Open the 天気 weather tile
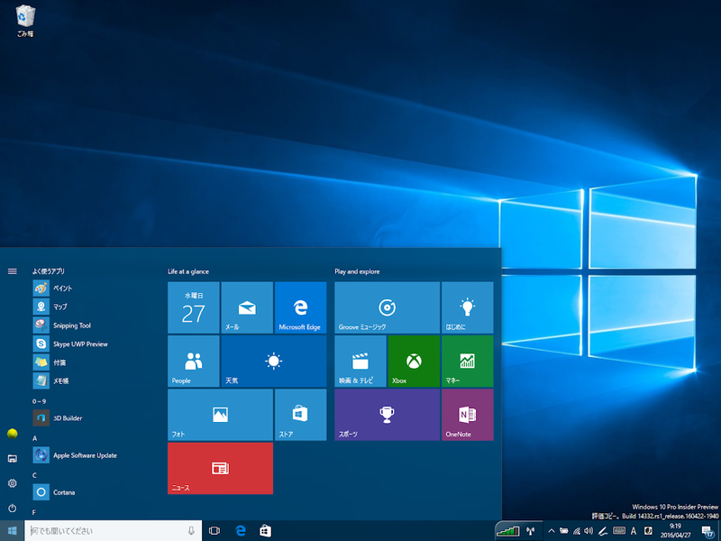Viewport: 721px width, 541px height. 273,361
